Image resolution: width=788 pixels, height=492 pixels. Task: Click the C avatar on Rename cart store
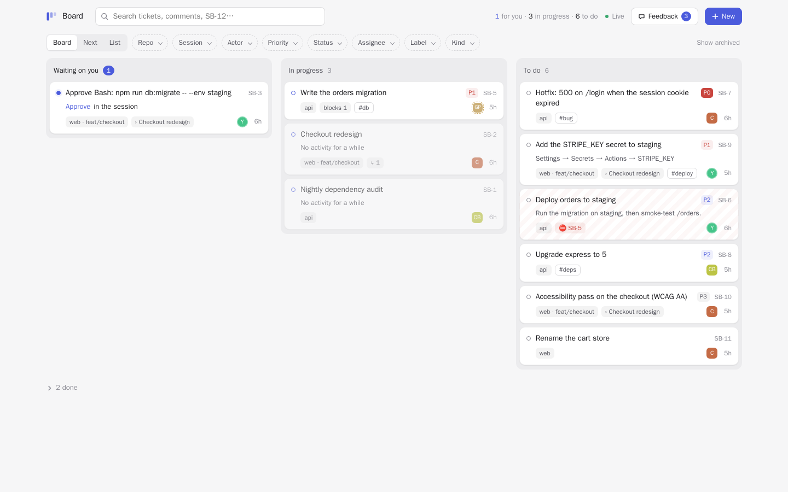[712, 353]
